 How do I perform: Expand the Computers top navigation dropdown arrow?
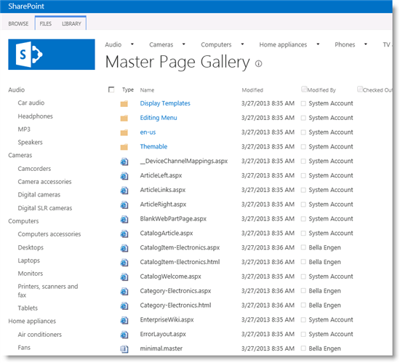pyautogui.click(x=242, y=44)
